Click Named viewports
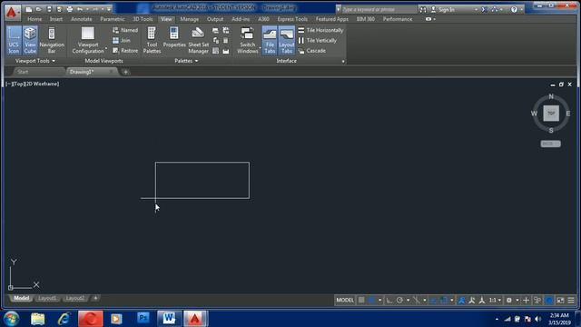 [125, 30]
